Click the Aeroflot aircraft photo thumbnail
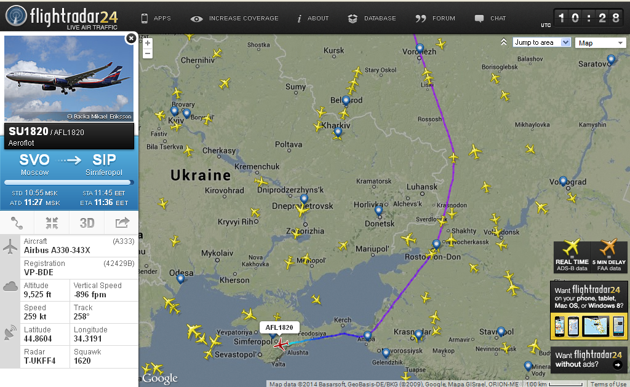 (69, 78)
